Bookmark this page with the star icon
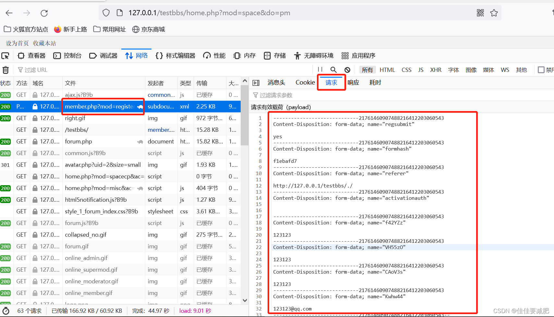This screenshot has height=317, width=554. (494, 13)
